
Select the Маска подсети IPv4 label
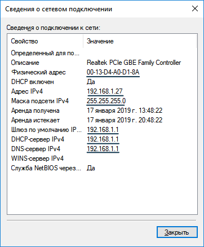coord(40,101)
